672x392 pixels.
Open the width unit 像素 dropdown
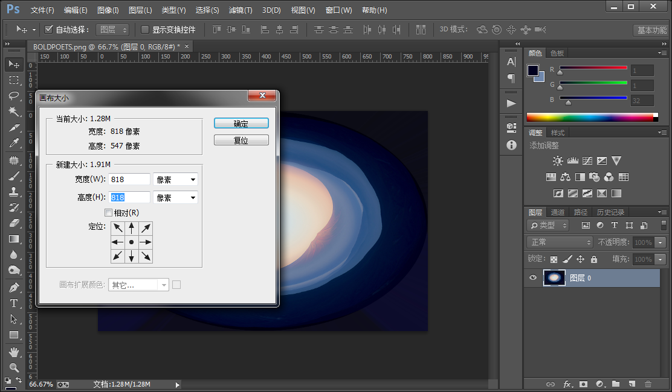[x=176, y=180]
